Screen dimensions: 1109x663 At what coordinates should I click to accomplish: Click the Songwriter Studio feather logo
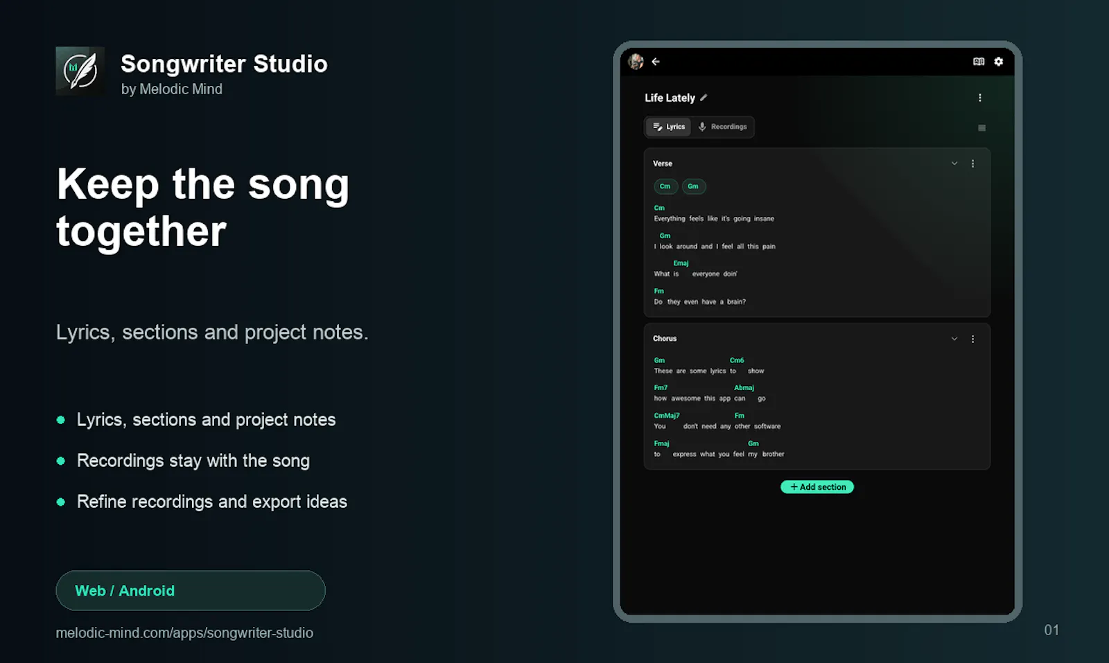pos(80,71)
